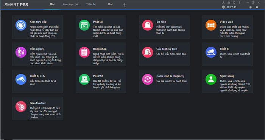
Task: Click the Sự kiện title text
Action: tap(161, 22)
